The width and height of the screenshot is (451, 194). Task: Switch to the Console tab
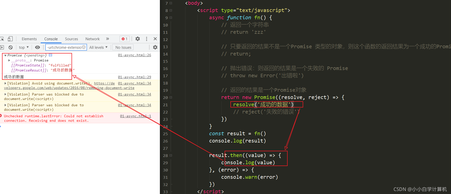pos(51,39)
